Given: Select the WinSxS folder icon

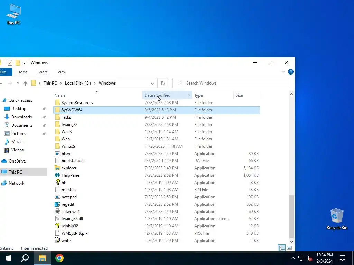Looking at the screenshot, I should coord(57,146).
